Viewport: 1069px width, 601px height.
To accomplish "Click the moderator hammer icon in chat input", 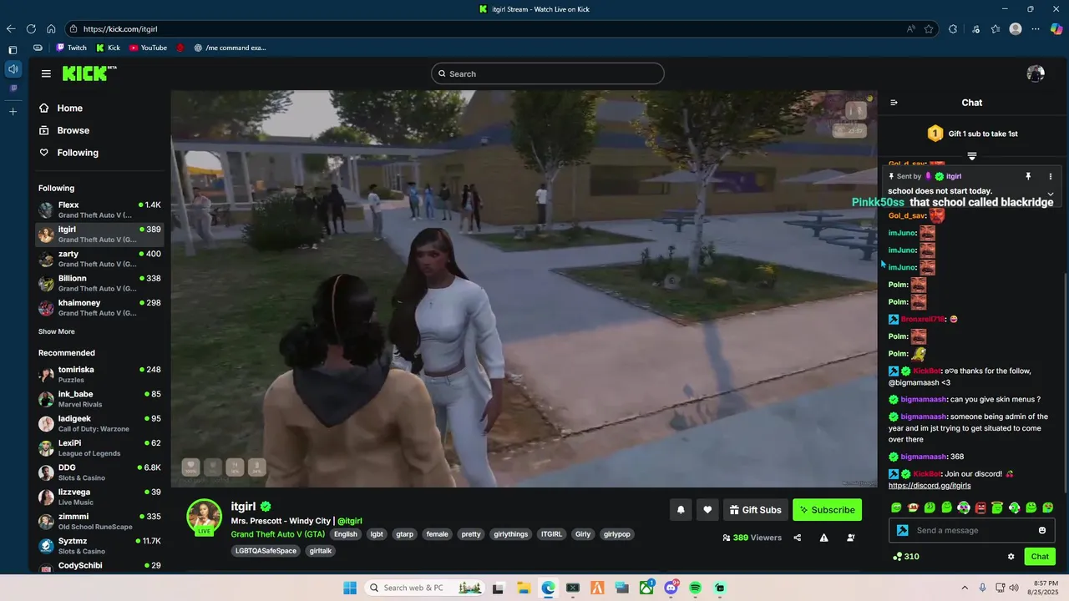I will click(902, 530).
